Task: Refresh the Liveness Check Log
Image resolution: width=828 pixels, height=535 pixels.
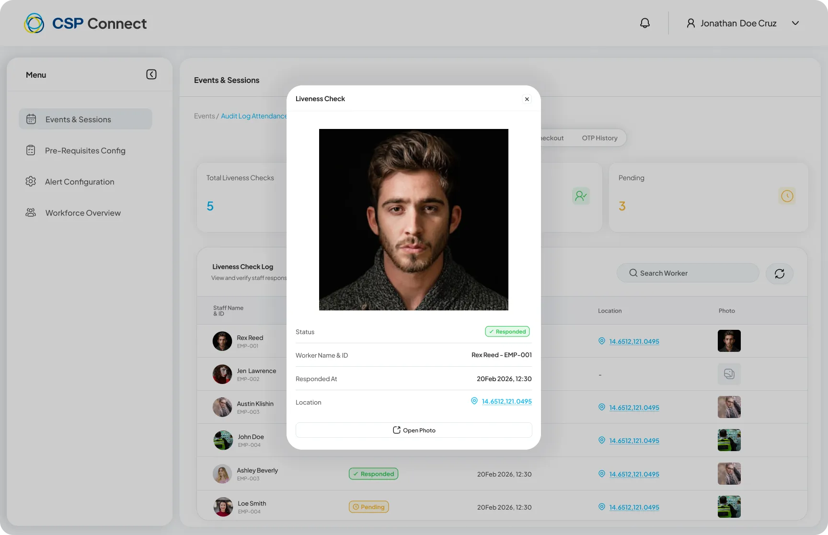Action: (x=780, y=273)
